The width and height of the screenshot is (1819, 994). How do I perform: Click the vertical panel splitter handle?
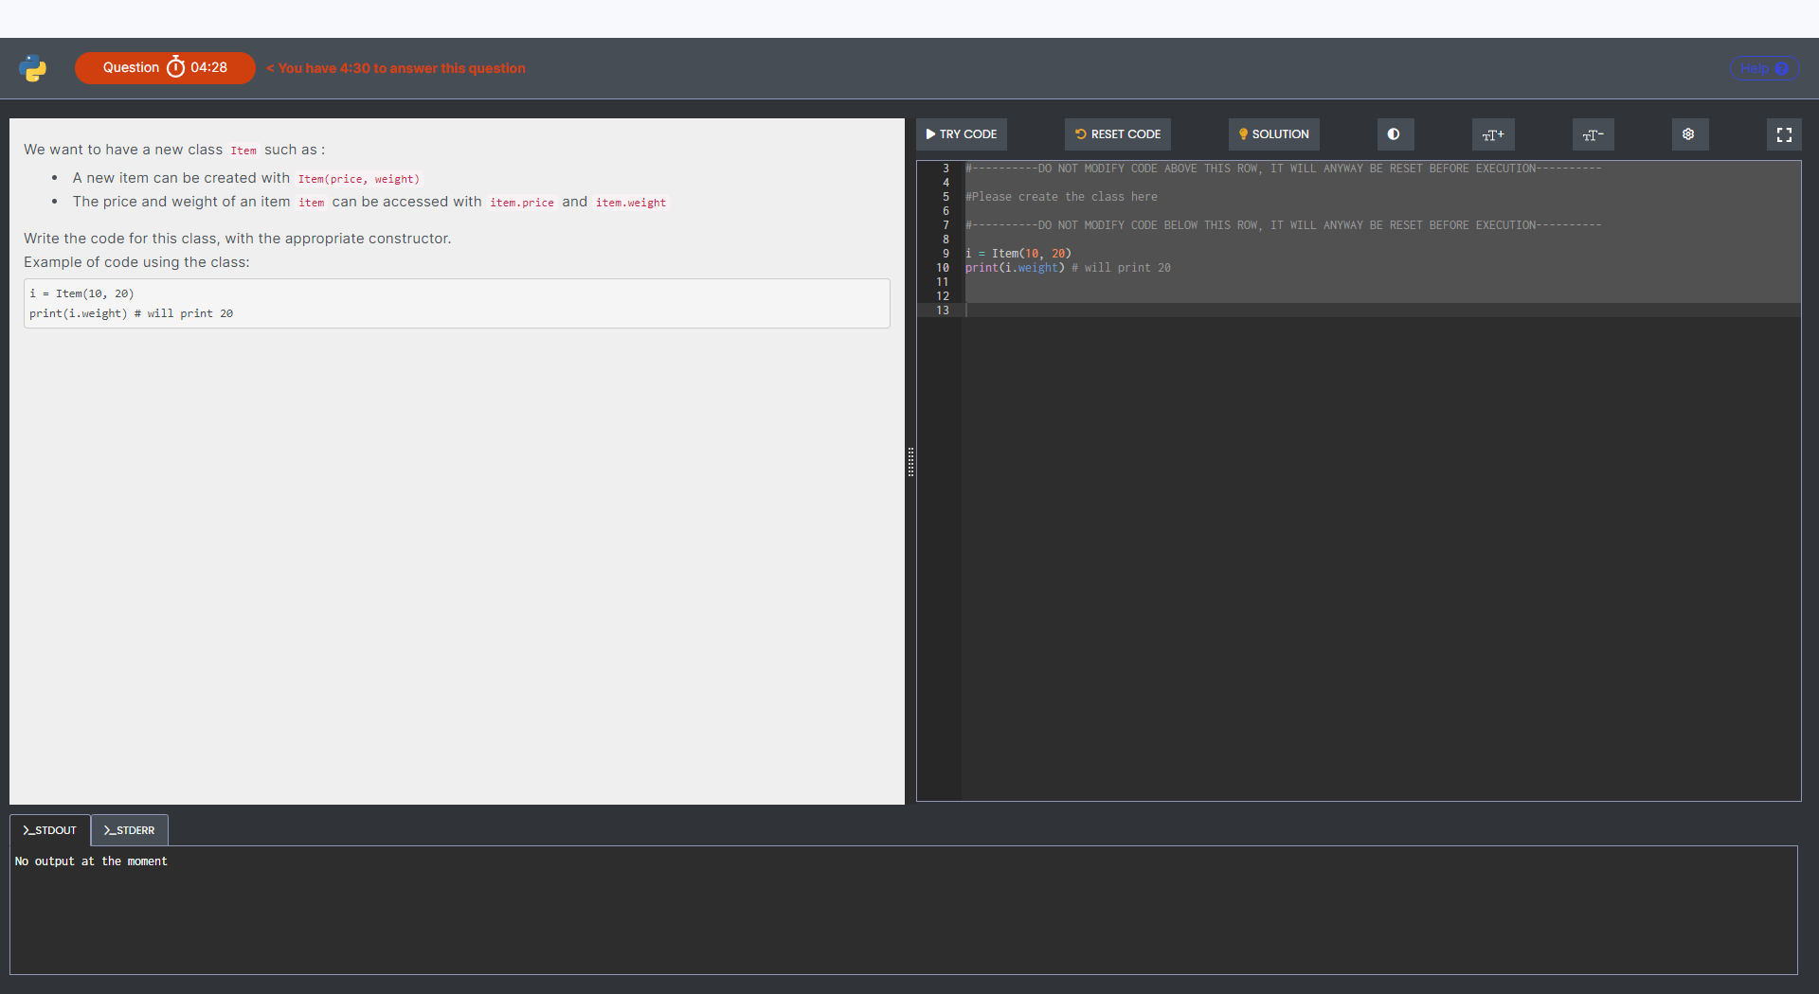coord(910,462)
